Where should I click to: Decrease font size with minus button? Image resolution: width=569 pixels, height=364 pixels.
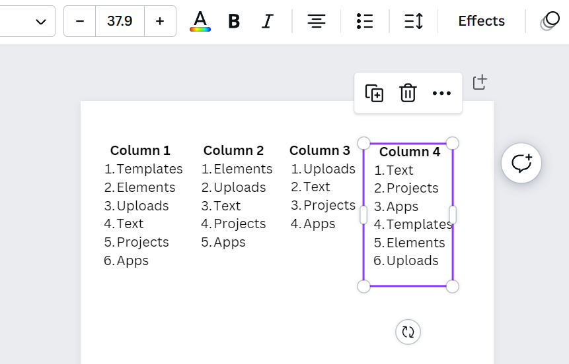[80, 21]
